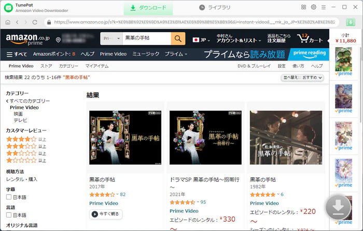Open 黒革の手帖 2017年 title link
The image size is (363, 231).
click(102, 180)
